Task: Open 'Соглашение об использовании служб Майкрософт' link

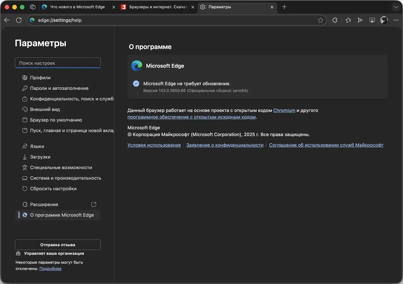Action: coord(326,145)
